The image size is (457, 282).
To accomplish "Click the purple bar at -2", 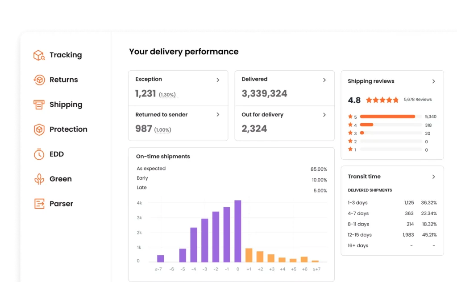I will pyautogui.click(x=216, y=237).
